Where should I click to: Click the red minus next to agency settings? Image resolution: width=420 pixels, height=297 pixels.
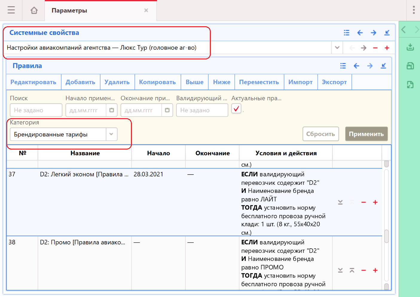[375, 48]
